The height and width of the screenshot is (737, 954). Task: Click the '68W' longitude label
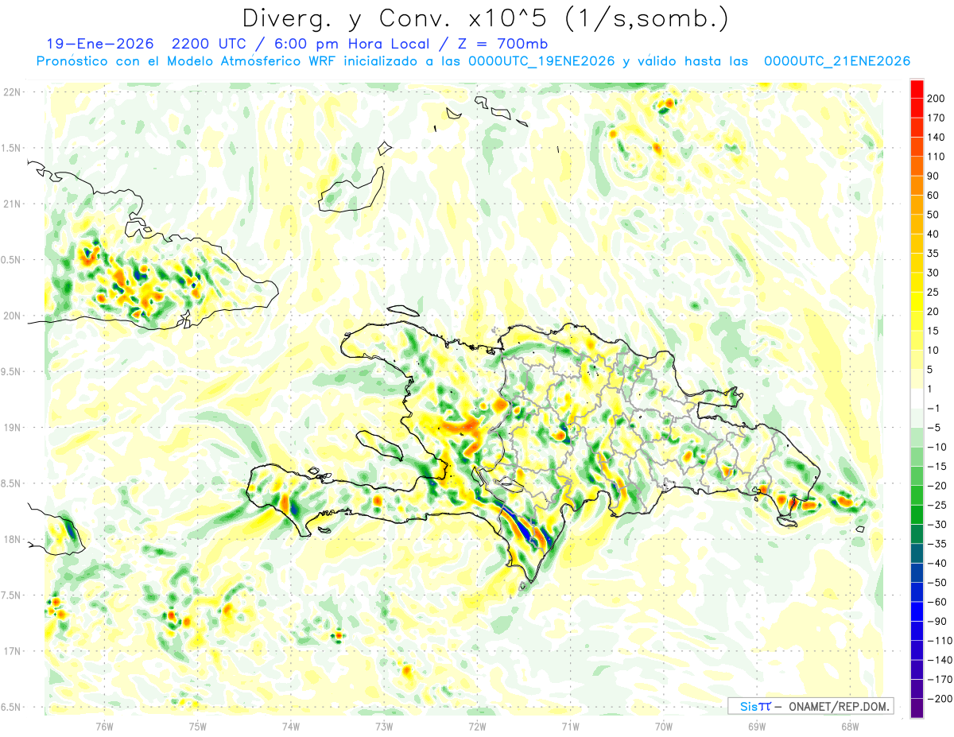click(850, 726)
